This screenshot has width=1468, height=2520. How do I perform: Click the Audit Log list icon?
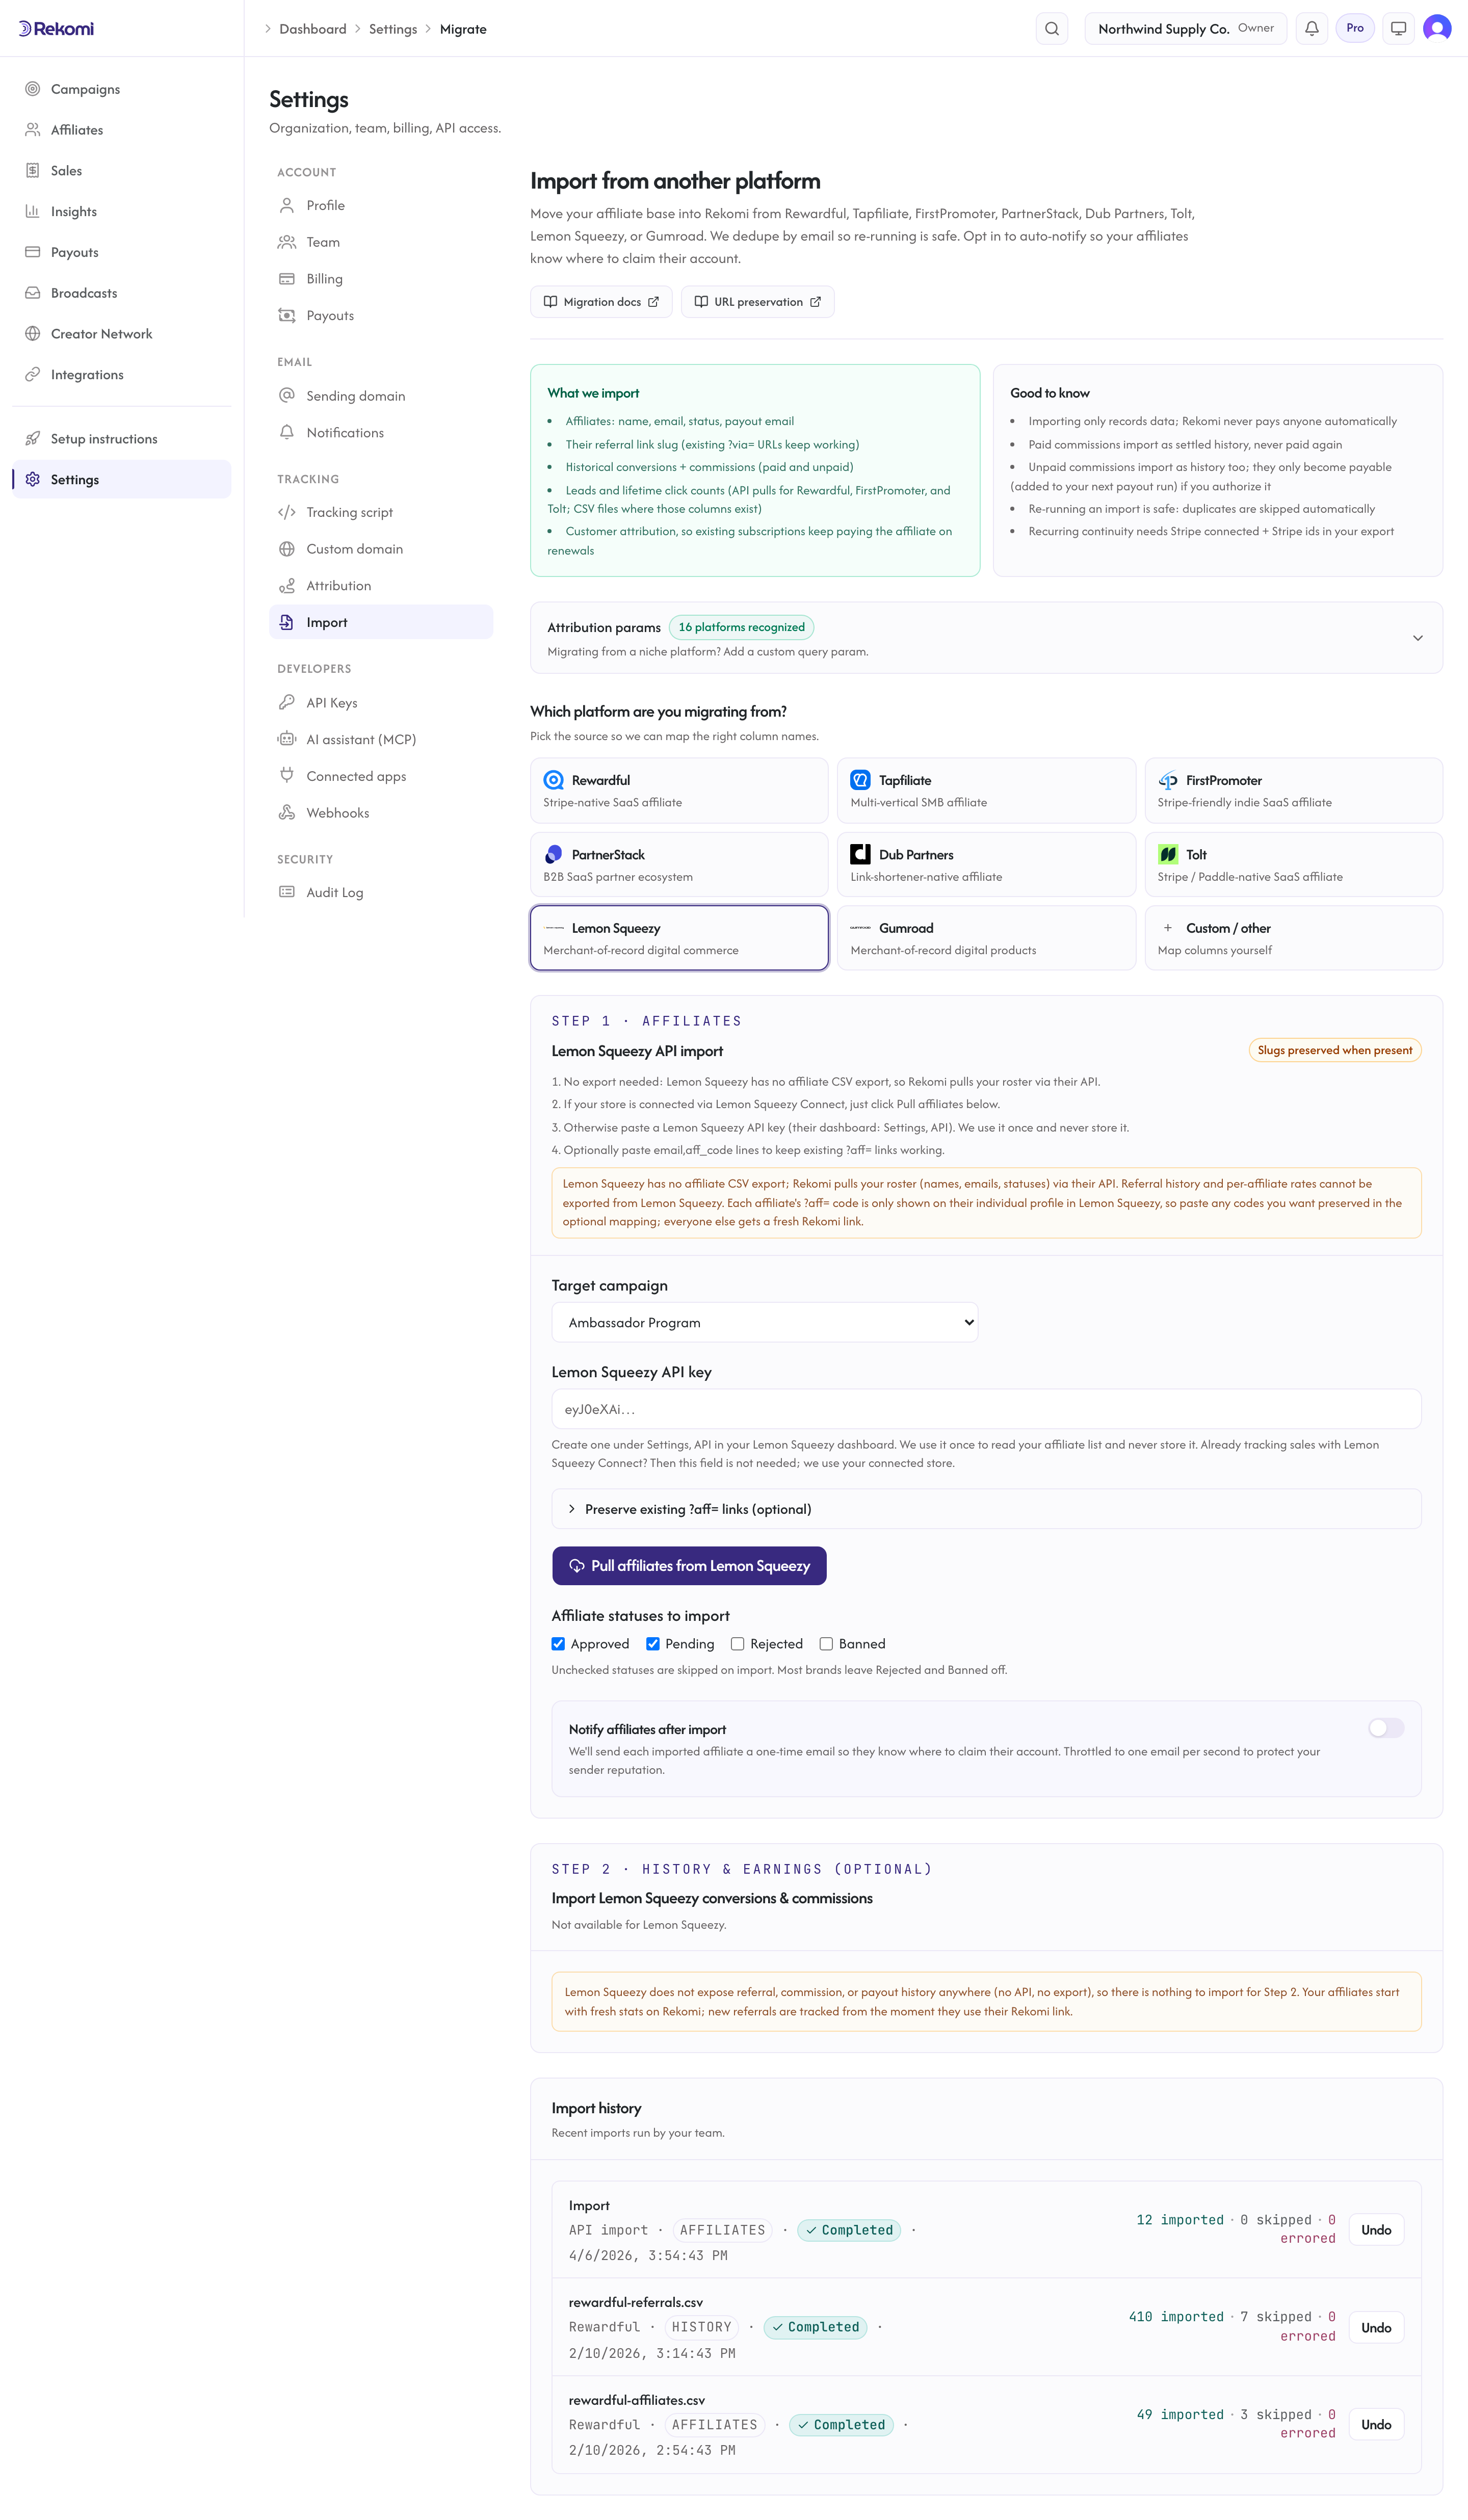tap(287, 892)
